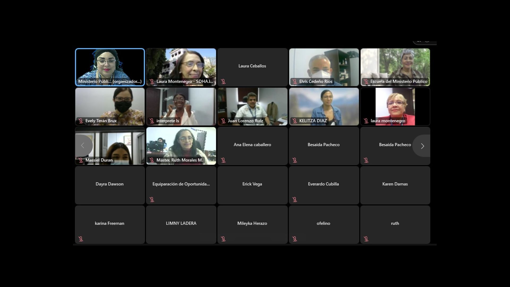Click muted mic icon beside Elvis Cedeño Ríos
The width and height of the screenshot is (510, 287).
tap(295, 82)
